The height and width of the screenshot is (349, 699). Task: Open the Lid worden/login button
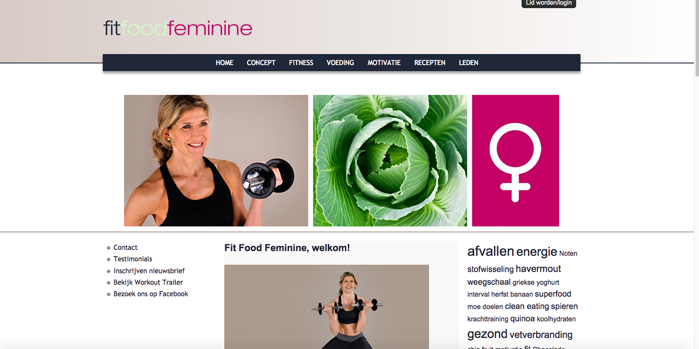(x=549, y=3)
